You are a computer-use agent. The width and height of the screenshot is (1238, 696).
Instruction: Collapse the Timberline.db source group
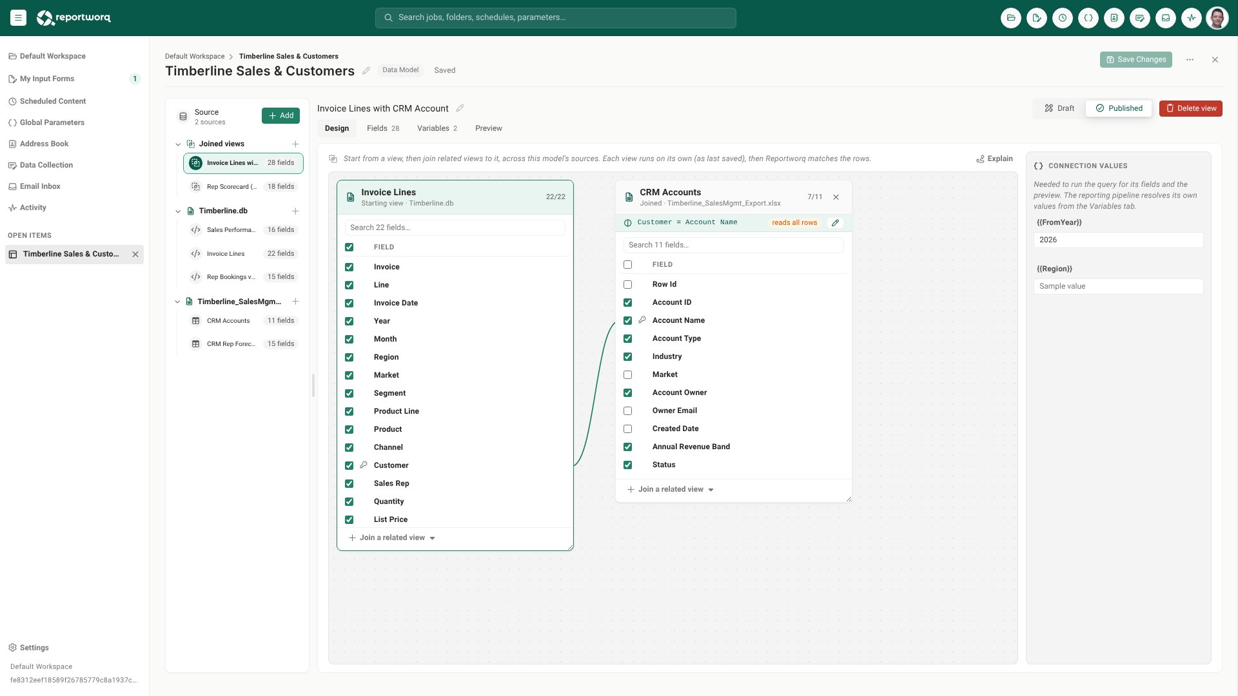coord(178,211)
